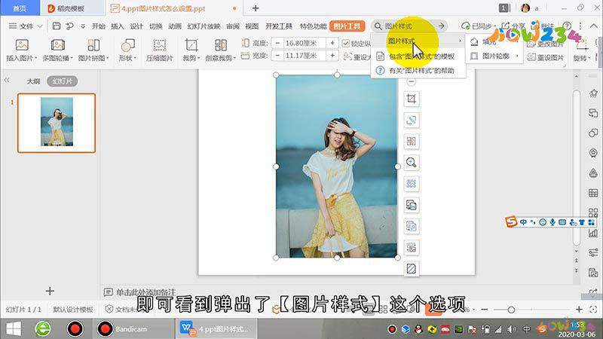Click the magnifier icon in floating picture toolbar
The height and width of the screenshot is (339, 603).
411,163
